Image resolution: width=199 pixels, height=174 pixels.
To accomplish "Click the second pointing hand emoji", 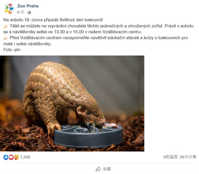I will pos(6,38).
